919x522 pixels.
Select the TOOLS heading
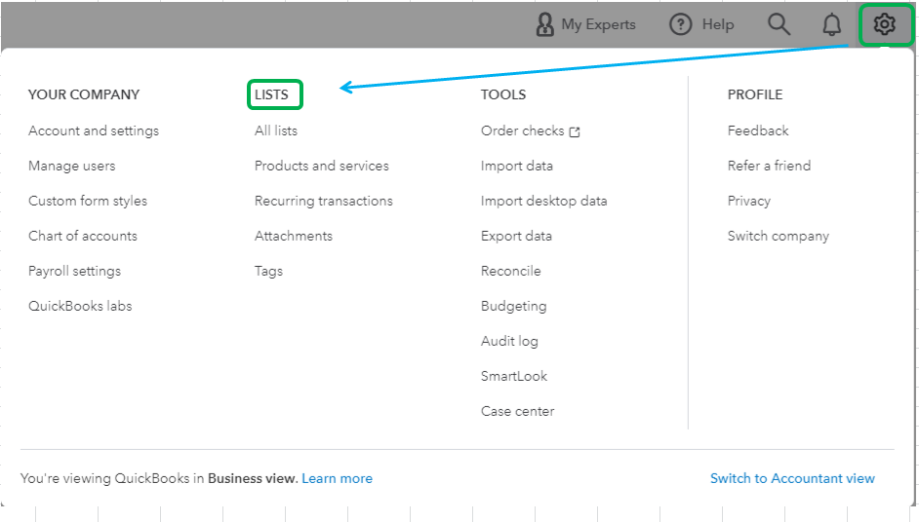click(503, 94)
